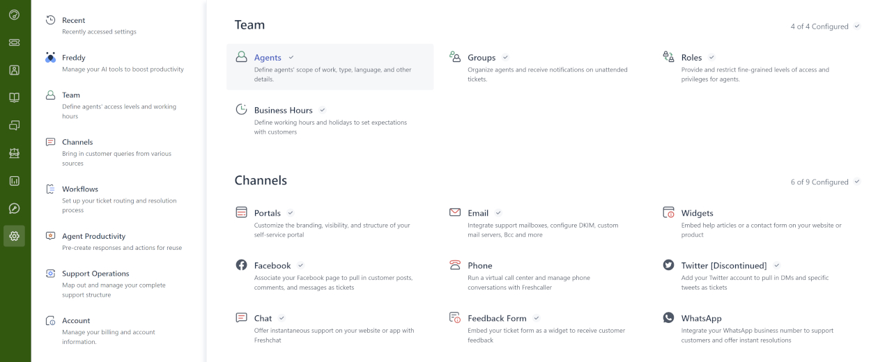Click the Business Hours clock icon
The height and width of the screenshot is (362, 894).
pyautogui.click(x=241, y=110)
